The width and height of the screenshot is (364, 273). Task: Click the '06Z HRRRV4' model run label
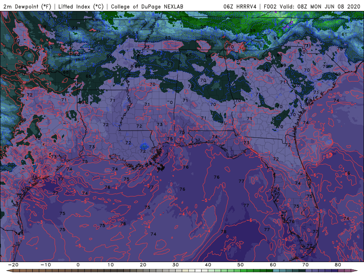(240, 6)
